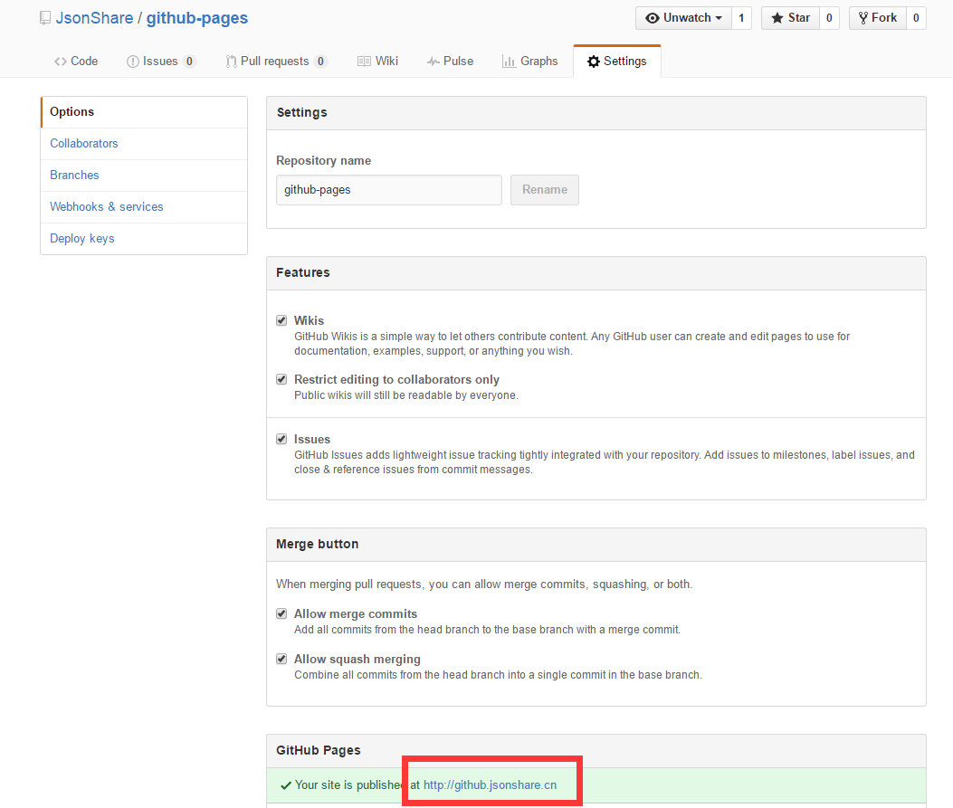Click the code brackets icon on Code tab
Viewport: 953px width, 808px height.
[x=60, y=62]
